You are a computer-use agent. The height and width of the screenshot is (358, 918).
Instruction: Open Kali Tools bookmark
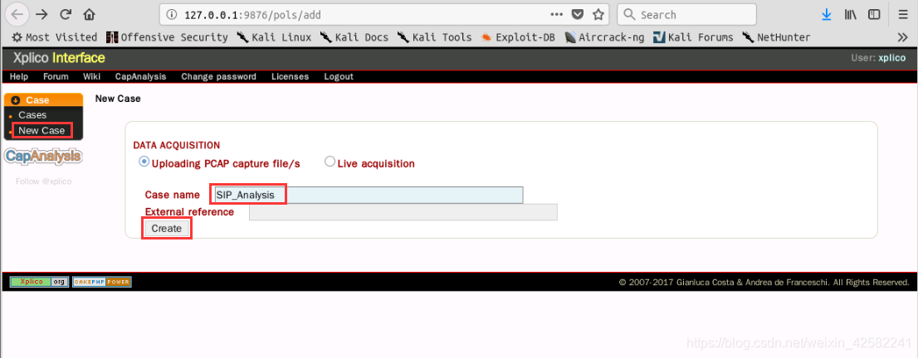(x=434, y=37)
